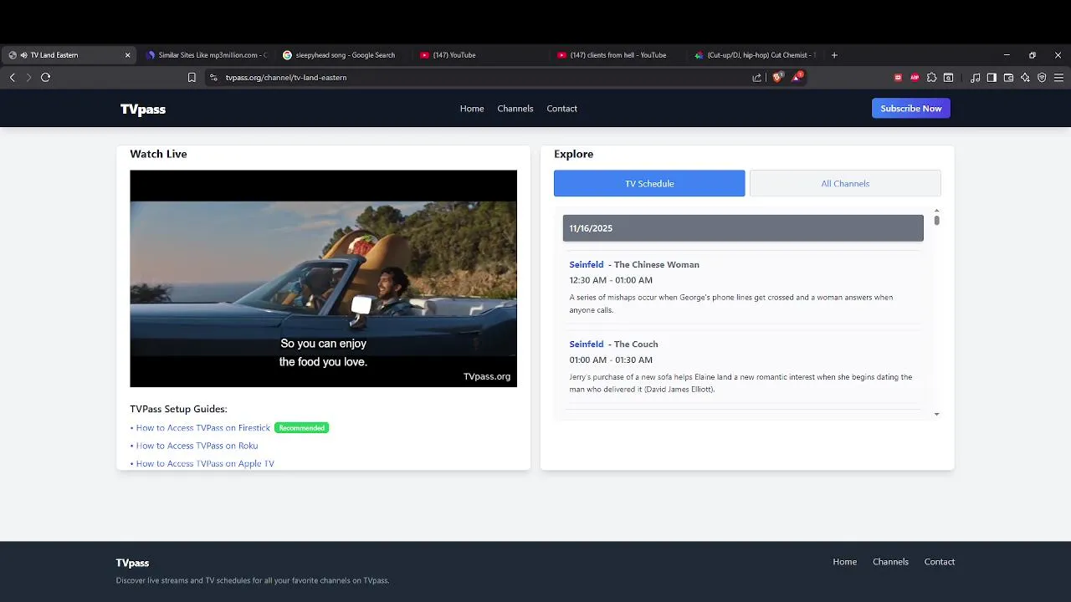Viewport: 1071px width, 602px height.
Task: Click the footer TVpass logo text
Action: [x=132, y=563]
